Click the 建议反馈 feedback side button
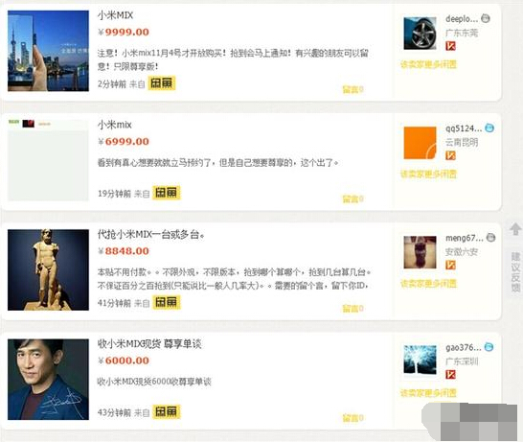Image resolution: width=523 pixels, height=442 pixels. click(515, 272)
